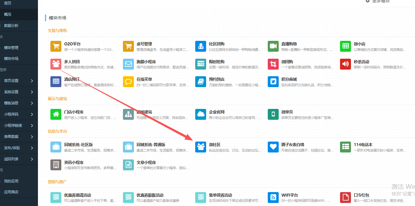Expand the 模板消息 sidebar submenu
Viewport: 415px width, 206px height.
click(x=32, y=103)
